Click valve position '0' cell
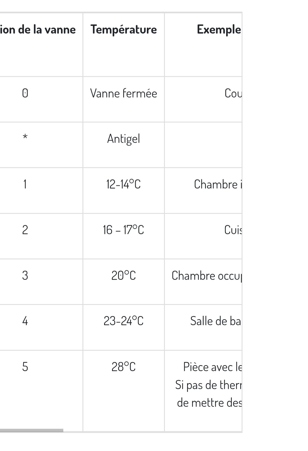Screen dimensions: 308x451 [x=25, y=94]
